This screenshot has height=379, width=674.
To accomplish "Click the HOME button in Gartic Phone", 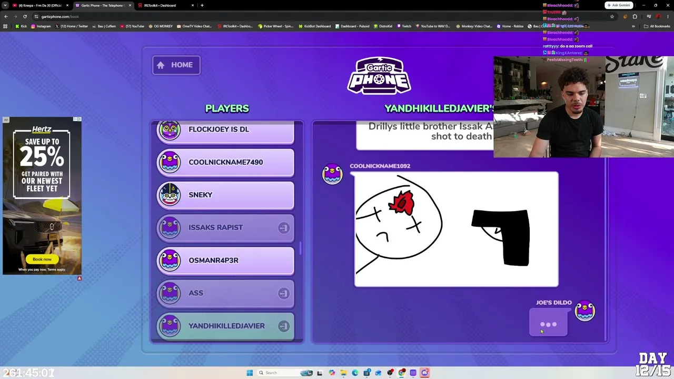I will click(x=176, y=65).
